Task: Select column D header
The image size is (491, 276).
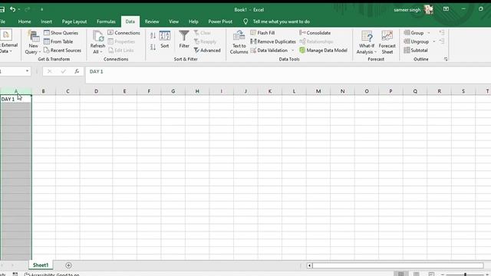Action: tap(96, 91)
